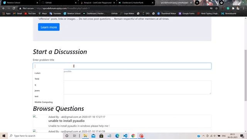Focus the Enter problem title input field
Viewport: 247px width, 139px height.
(122, 66)
